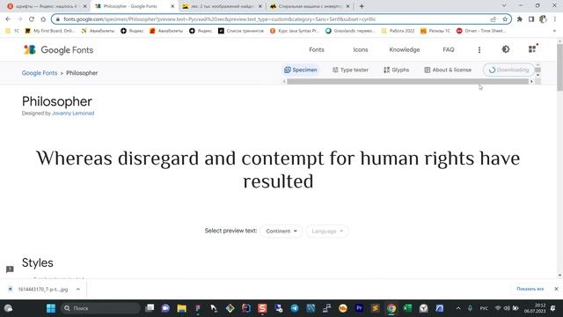The image size is (563, 317).
Task: Click the right arrow of tab scrollbar
Action: click(531, 82)
